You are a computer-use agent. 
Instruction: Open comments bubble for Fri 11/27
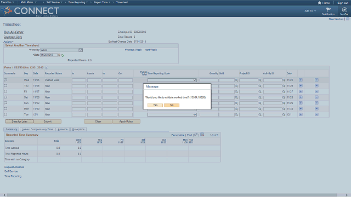click(5, 91)
